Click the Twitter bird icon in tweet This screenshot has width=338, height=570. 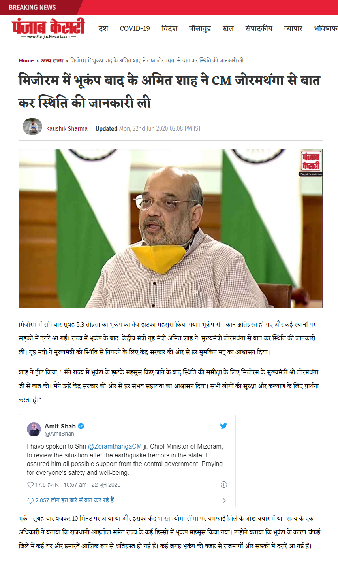[x=223, y=426]
